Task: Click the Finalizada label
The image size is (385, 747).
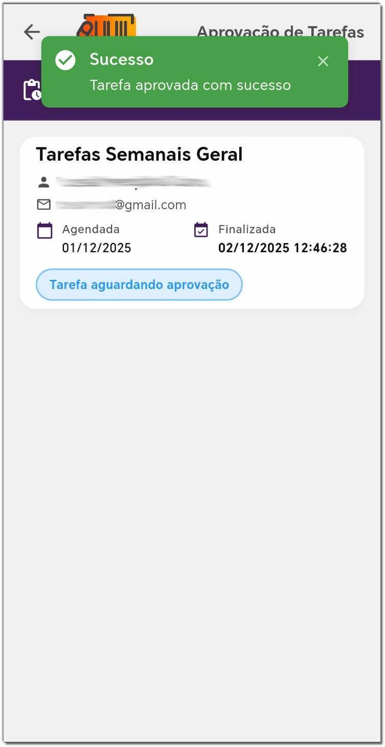Action: point(247,229)
